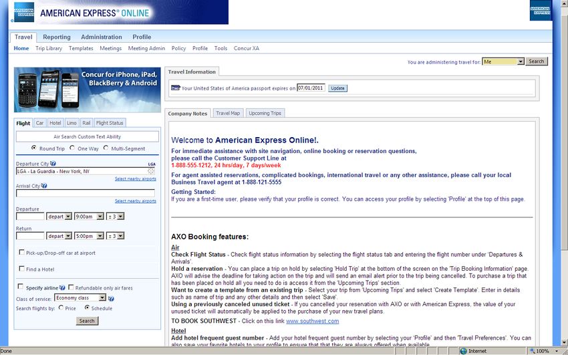Open Templates in the submenu
Screen dimensions: 568x355
[x=81, y=48]
